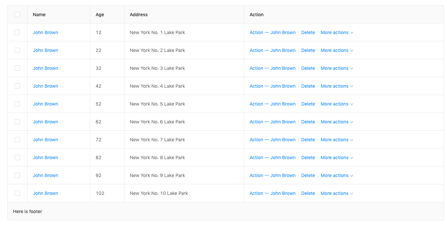Open Action — John Brown for age 62 row
The width and height of the screenshot is (447, 225).
tap(272, 122)
